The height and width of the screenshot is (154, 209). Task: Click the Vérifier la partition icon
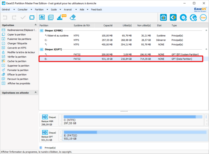[3, 57]
